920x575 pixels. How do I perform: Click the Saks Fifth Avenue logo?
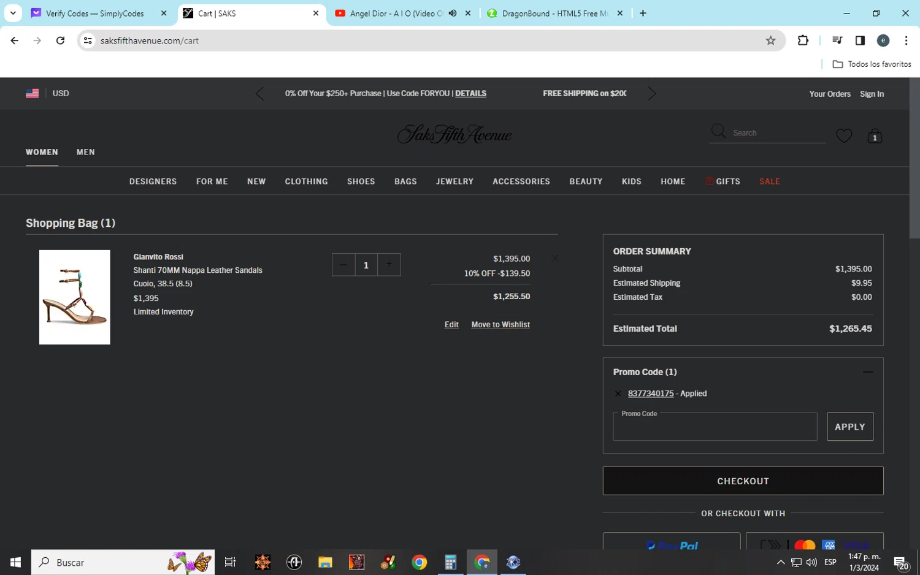tap(454, 134)
